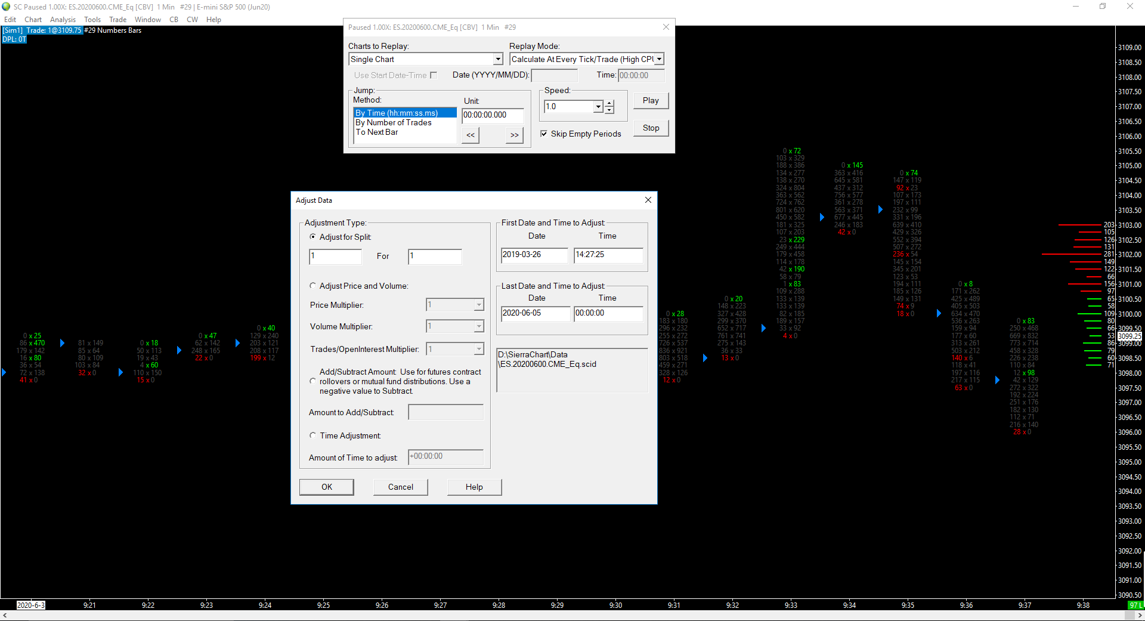
Task: Open the Speed combo box
Action: (x=598, y=107)
